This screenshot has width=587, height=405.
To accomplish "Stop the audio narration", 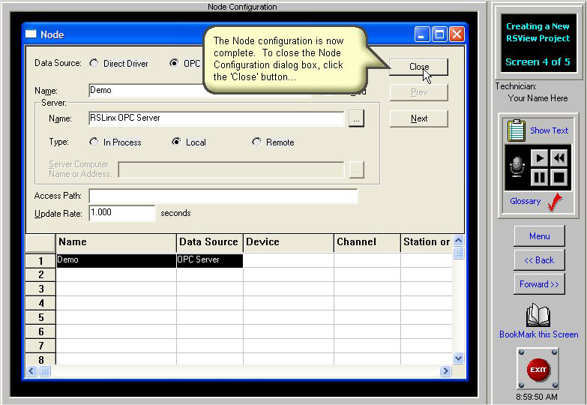I will (x=559, y=177).
